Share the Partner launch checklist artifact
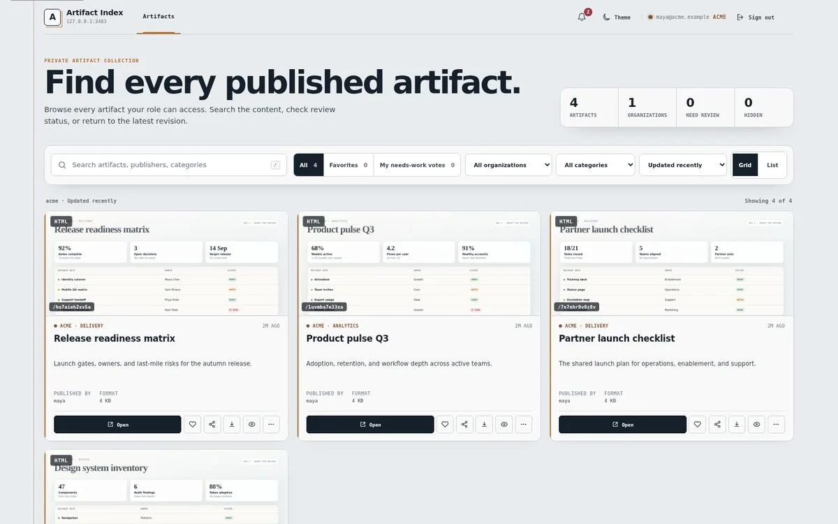This screenshot has width=838, height=524. point(717,424)
